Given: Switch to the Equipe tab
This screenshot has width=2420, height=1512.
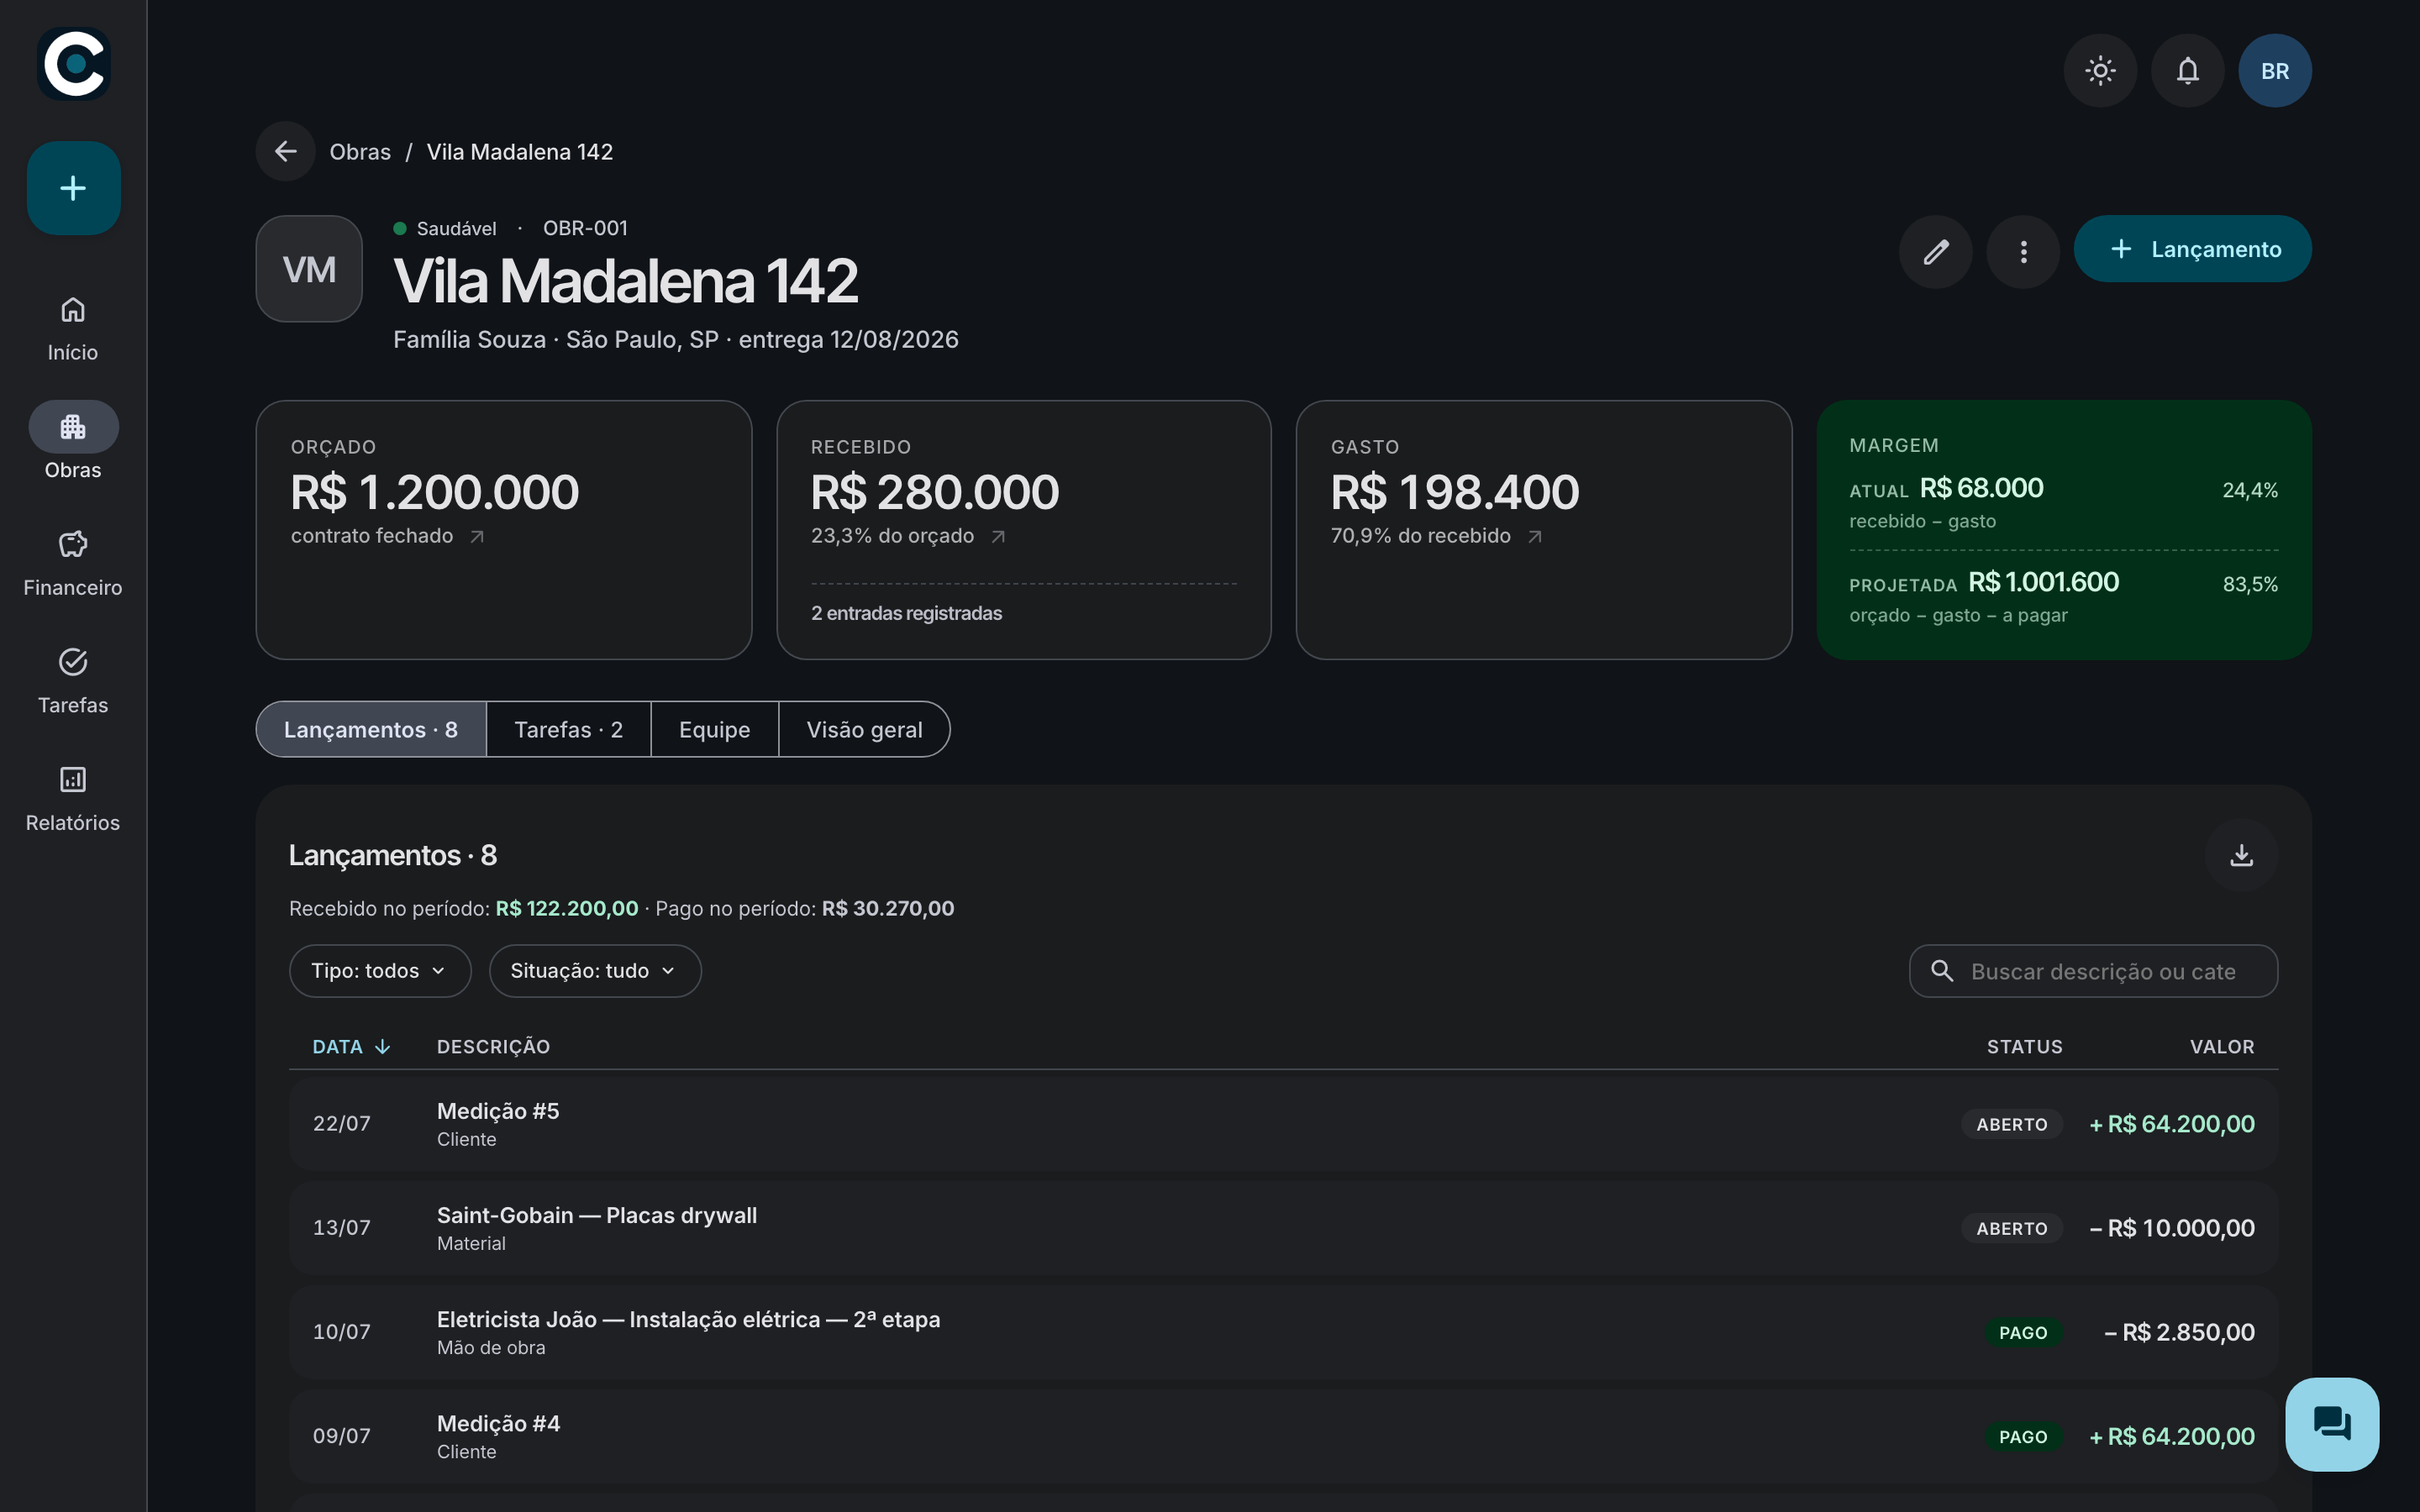Looking at the screenshot, I should pyautogui.click(x=714, y=729).
